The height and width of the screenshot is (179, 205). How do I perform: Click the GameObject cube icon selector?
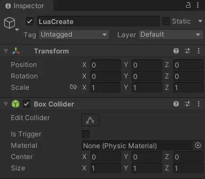[x=11, y=24]
